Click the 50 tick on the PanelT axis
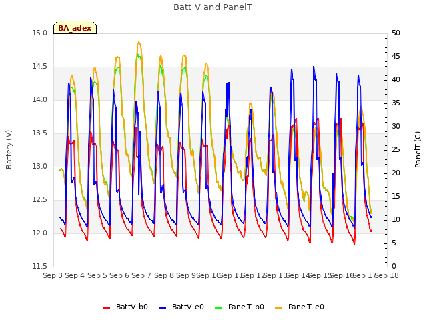The height and width of the screenshot is (320, 427). 396,33
